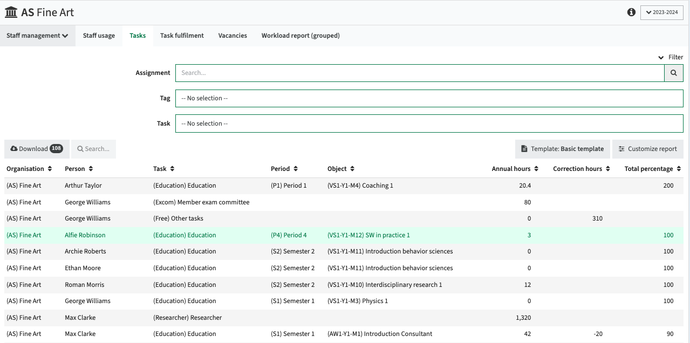Open the Tag selection dropdown
The image size is (690, 343).
(429, 98)
